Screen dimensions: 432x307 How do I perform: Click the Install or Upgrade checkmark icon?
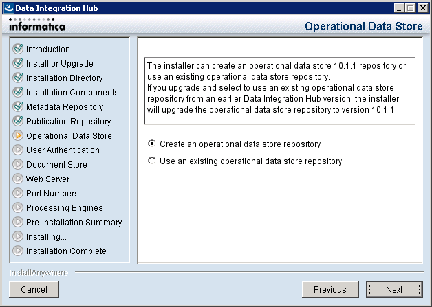pyautogui.click(x=18, y=63)
